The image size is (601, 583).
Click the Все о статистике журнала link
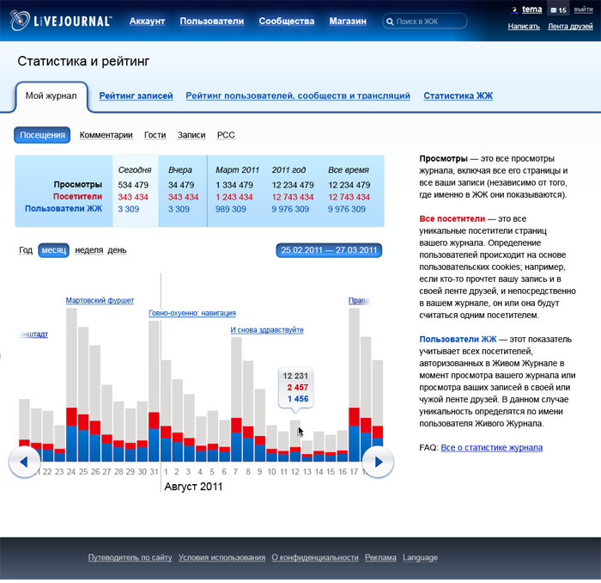pos(491,447)
